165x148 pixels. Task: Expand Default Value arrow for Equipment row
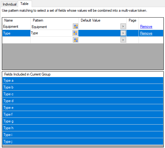click(123, 26)
